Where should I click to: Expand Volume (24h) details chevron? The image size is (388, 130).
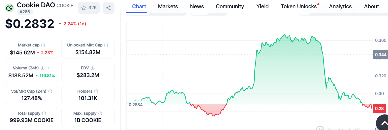pos(49,68)
